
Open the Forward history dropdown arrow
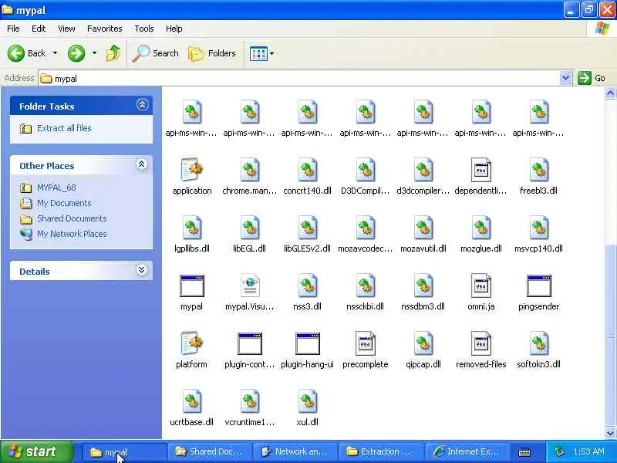point(94,53)
